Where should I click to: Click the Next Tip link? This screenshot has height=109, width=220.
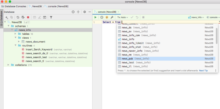(203, 71)
